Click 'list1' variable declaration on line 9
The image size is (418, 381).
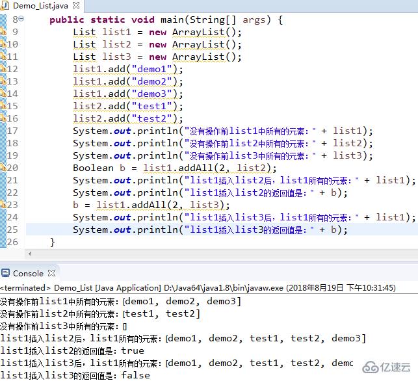(x=117, y=32)
